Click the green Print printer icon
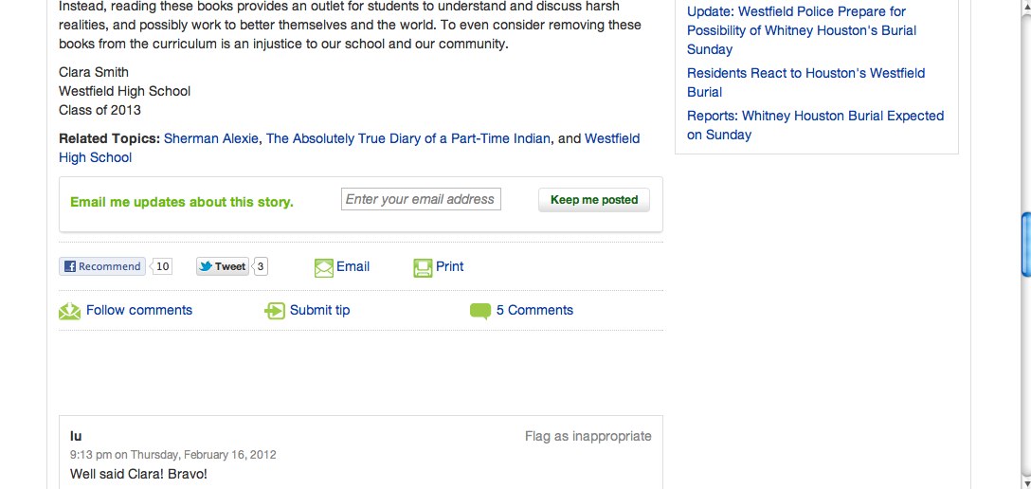This screenshot has height=489, width=1031. click(423, 267)
